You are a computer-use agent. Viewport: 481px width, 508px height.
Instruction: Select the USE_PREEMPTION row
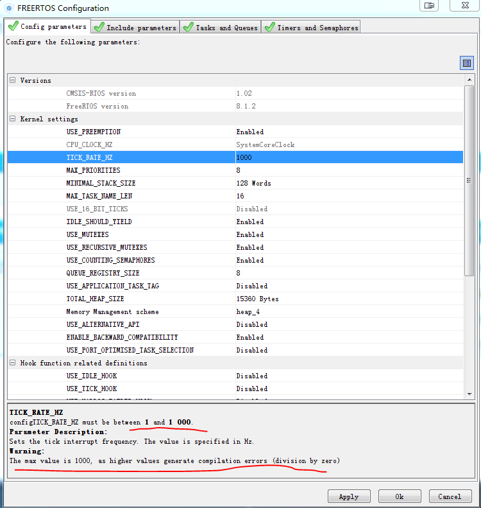[x=235, y=132]
